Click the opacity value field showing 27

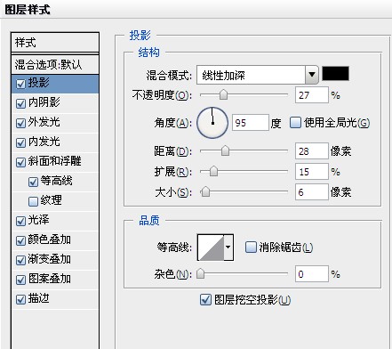pyautogui.click(x=312, y=95)
